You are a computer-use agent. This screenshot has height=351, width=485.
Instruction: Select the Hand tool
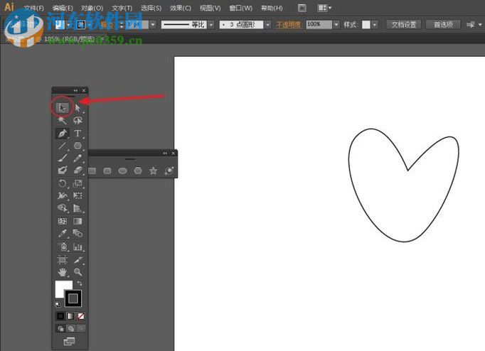(63, 272)
